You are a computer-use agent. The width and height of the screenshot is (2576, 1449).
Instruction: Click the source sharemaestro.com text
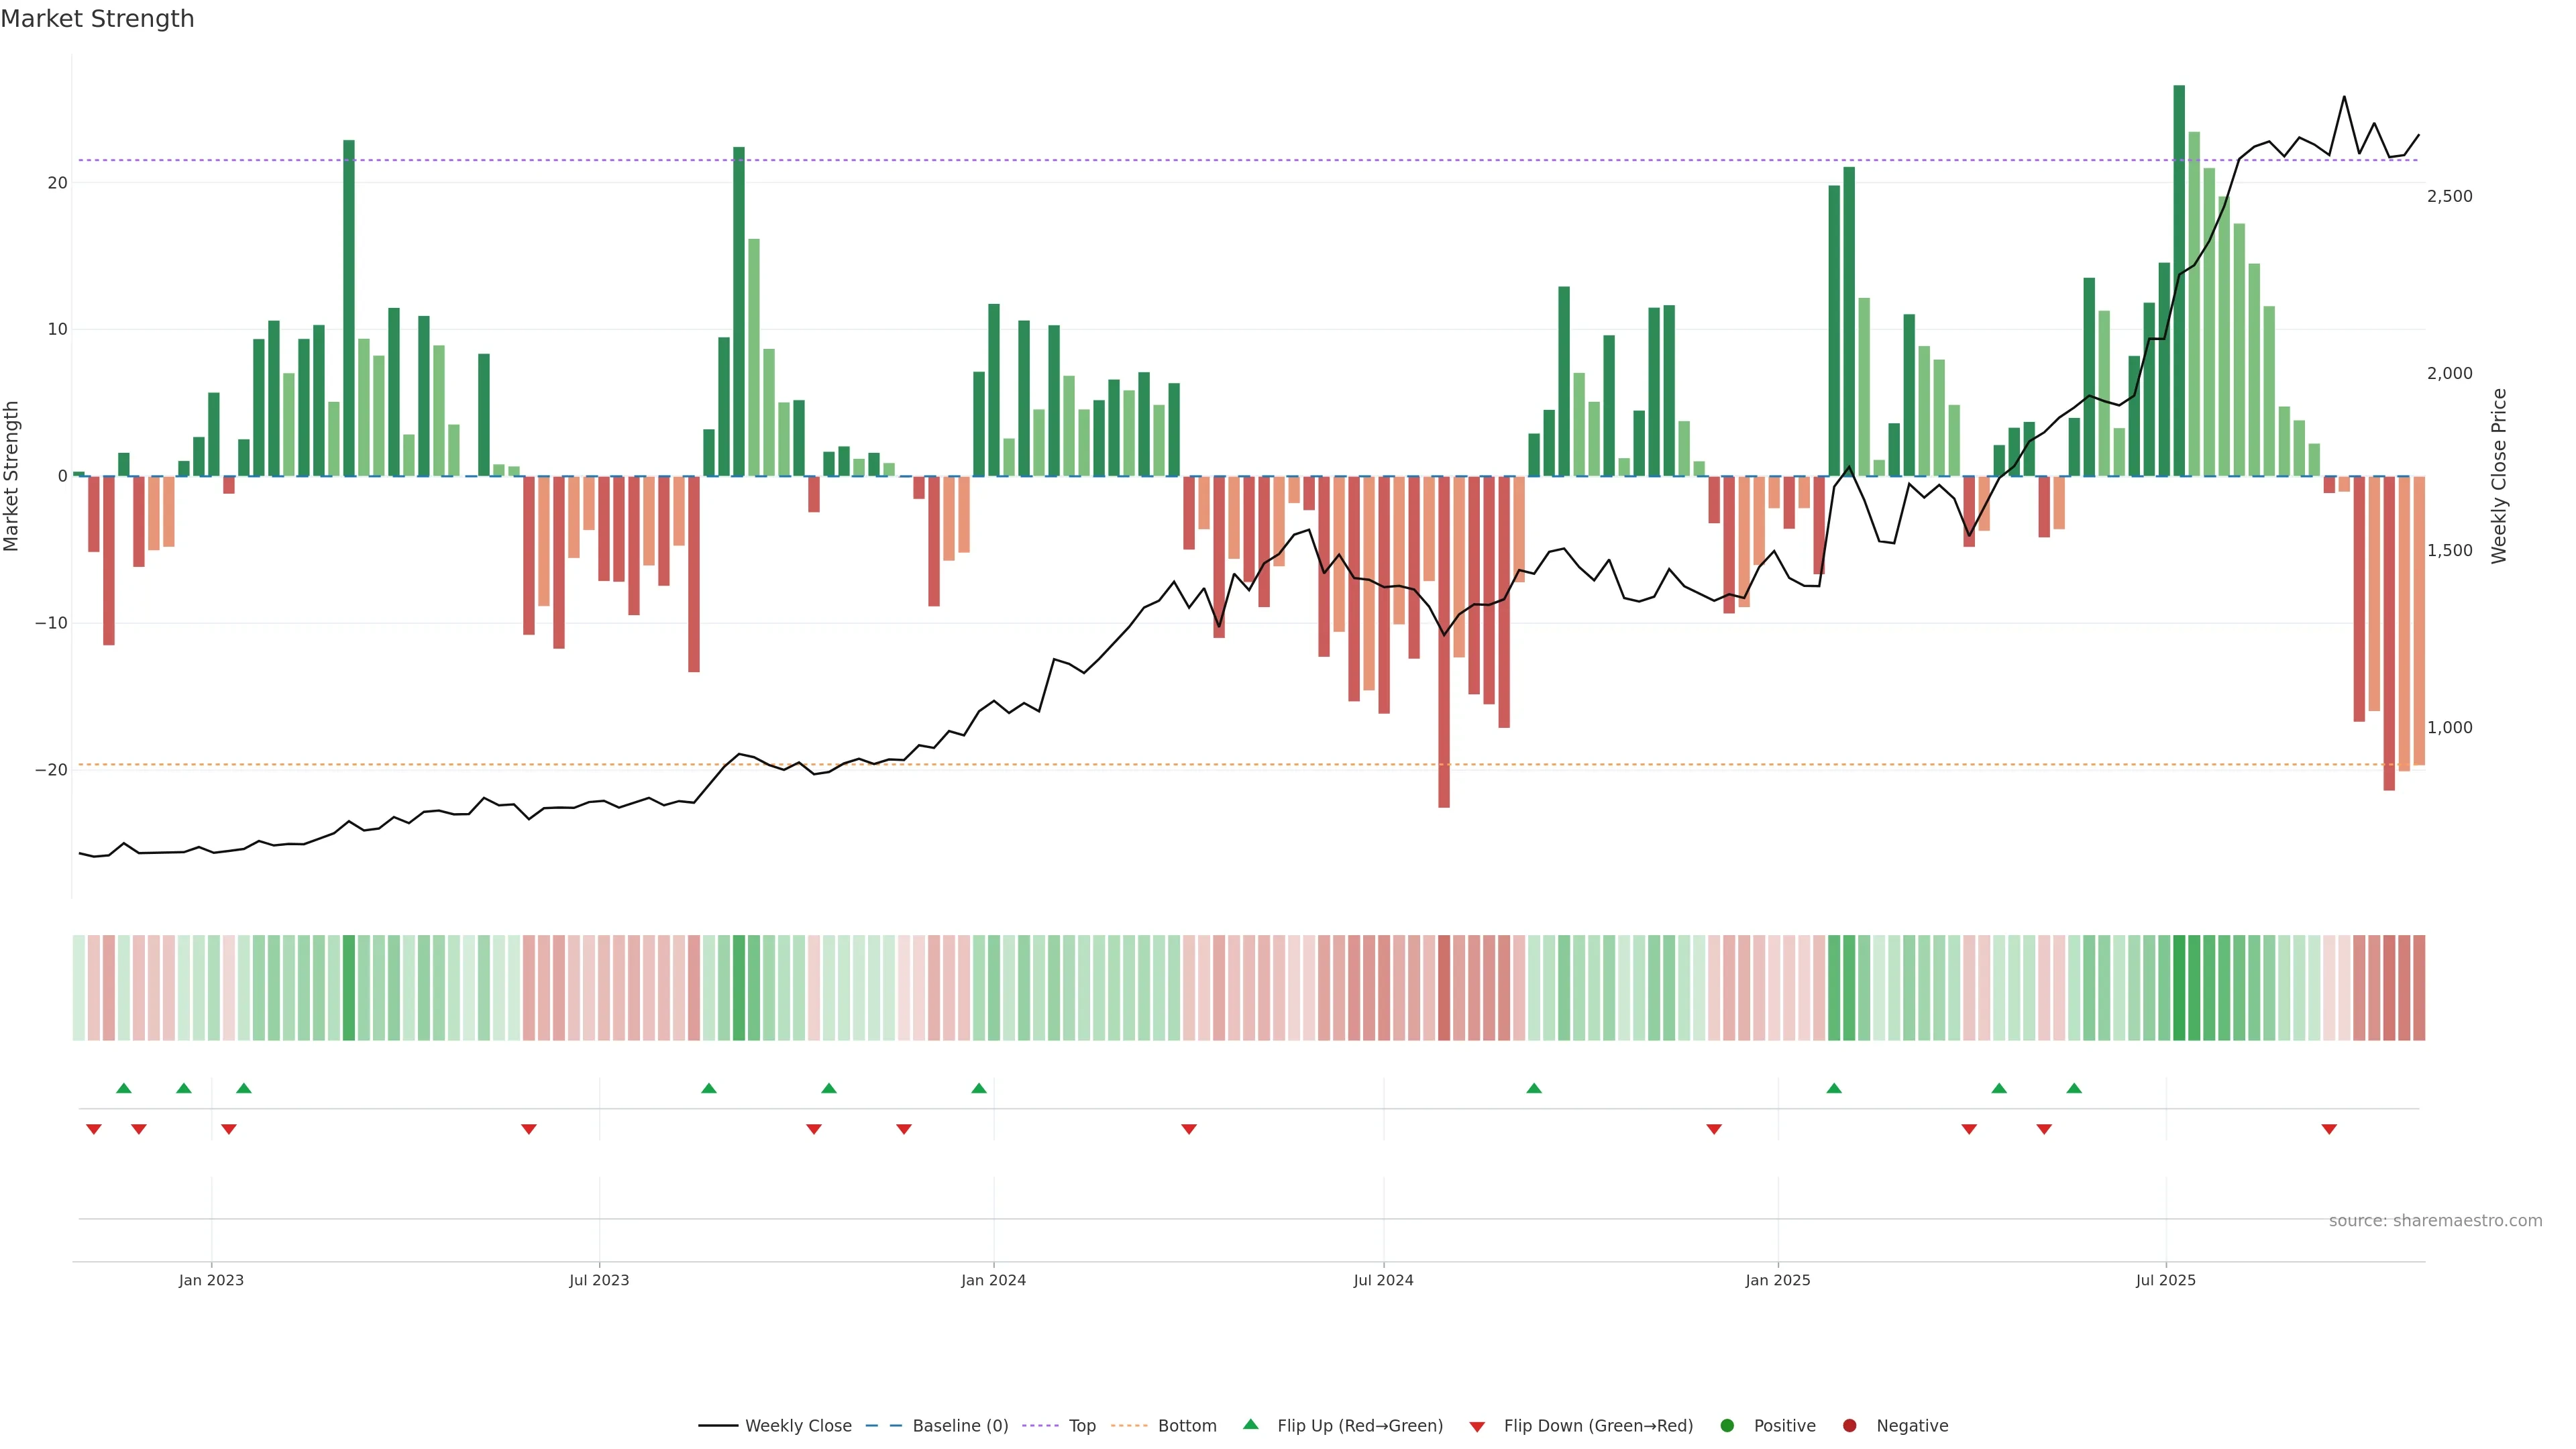2435,1221
